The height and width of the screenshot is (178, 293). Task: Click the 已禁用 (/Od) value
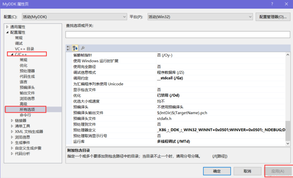[168, 96]
